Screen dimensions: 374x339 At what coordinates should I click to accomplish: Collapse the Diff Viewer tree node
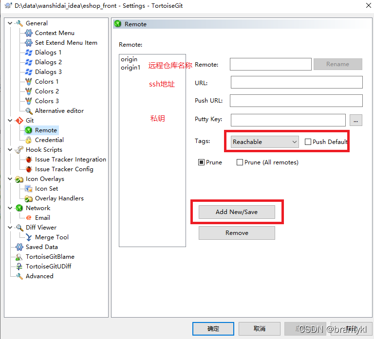pyautogui.click(x=10, y=228)
